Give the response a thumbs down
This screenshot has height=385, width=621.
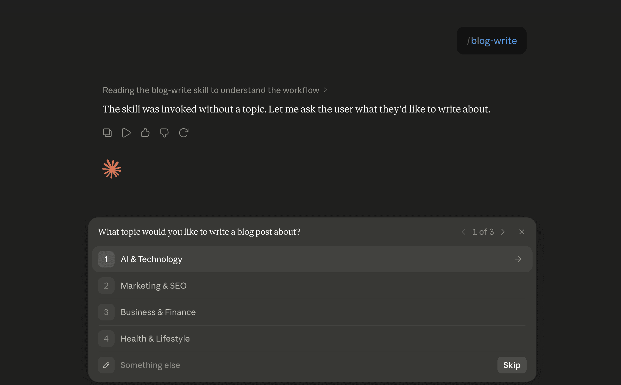[x=164, y=133]
